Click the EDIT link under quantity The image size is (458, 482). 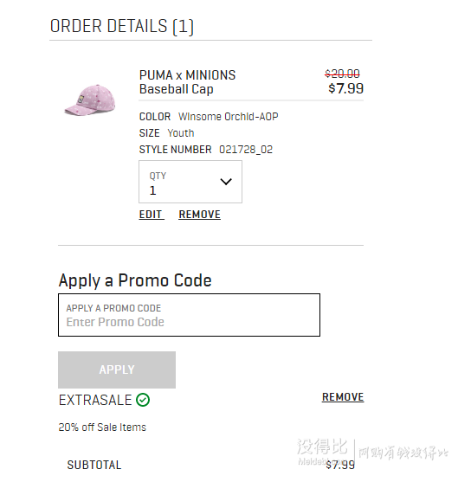151,215
